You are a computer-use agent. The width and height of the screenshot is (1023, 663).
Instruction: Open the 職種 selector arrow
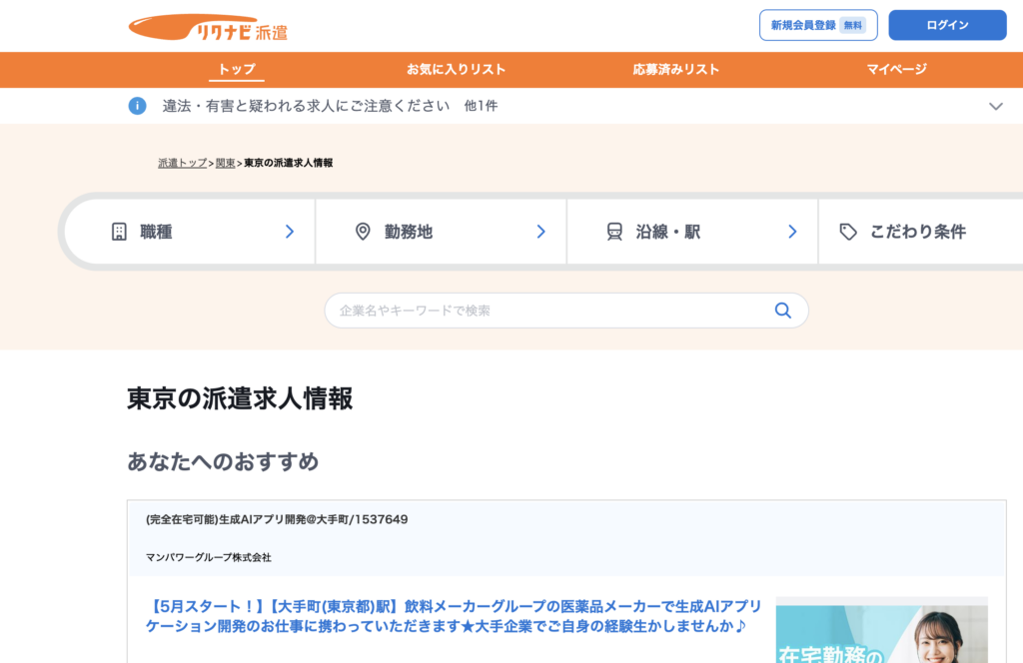point(290,232)
